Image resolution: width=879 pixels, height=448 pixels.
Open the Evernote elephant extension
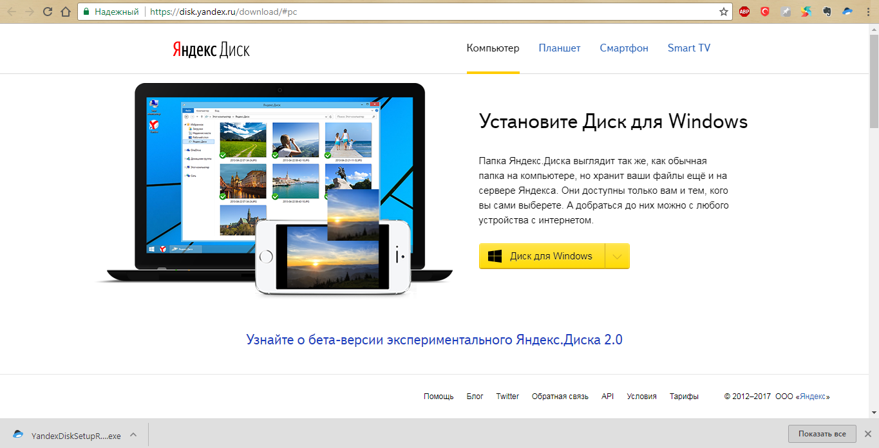click(x=827, y=12)
